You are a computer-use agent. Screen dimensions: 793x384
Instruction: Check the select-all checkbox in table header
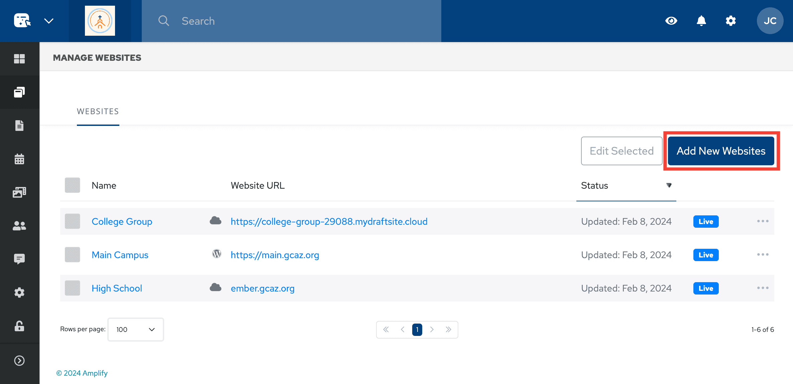(72, 185)
